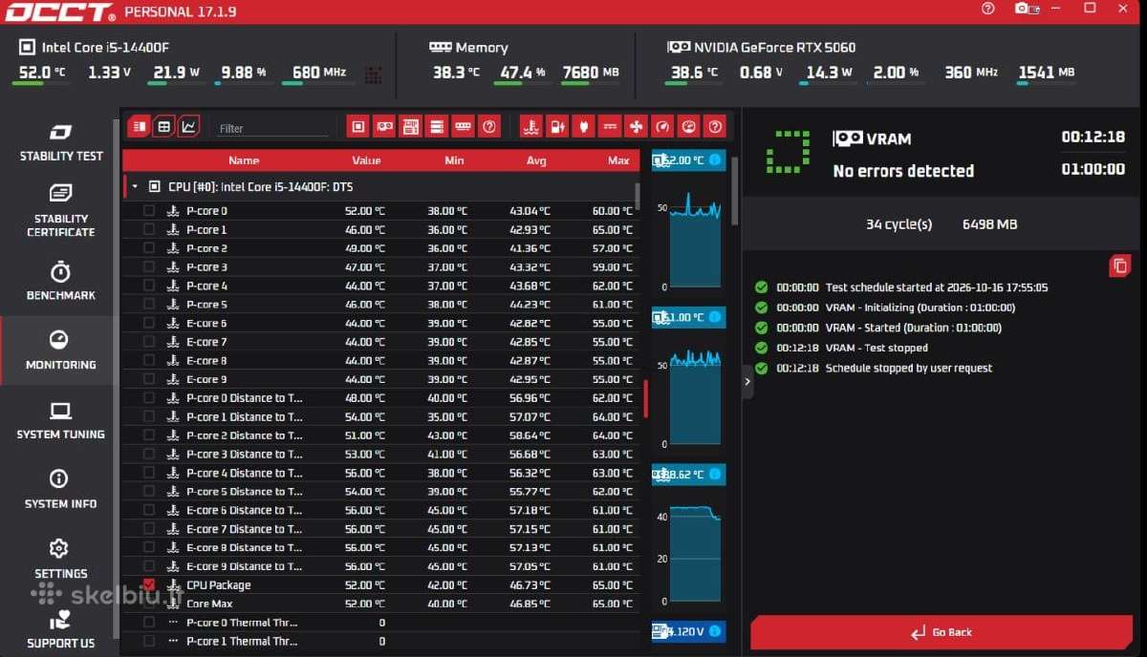
Task: Open the Stability Certificate page
Action: point(60,212)
